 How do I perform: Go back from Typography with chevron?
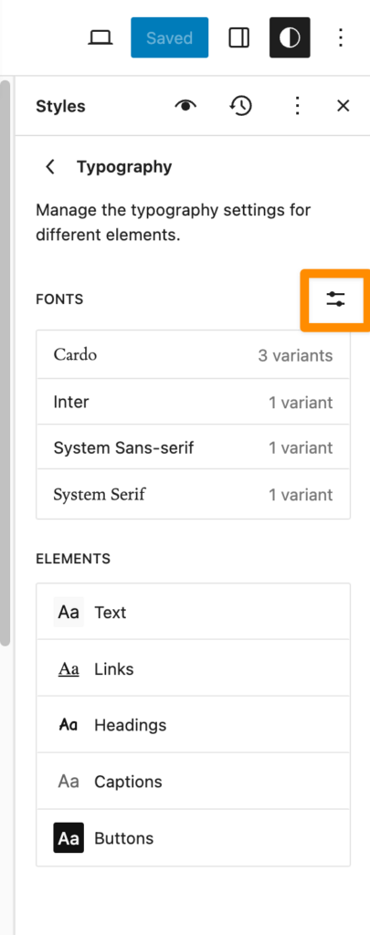[x=51, y=167]
